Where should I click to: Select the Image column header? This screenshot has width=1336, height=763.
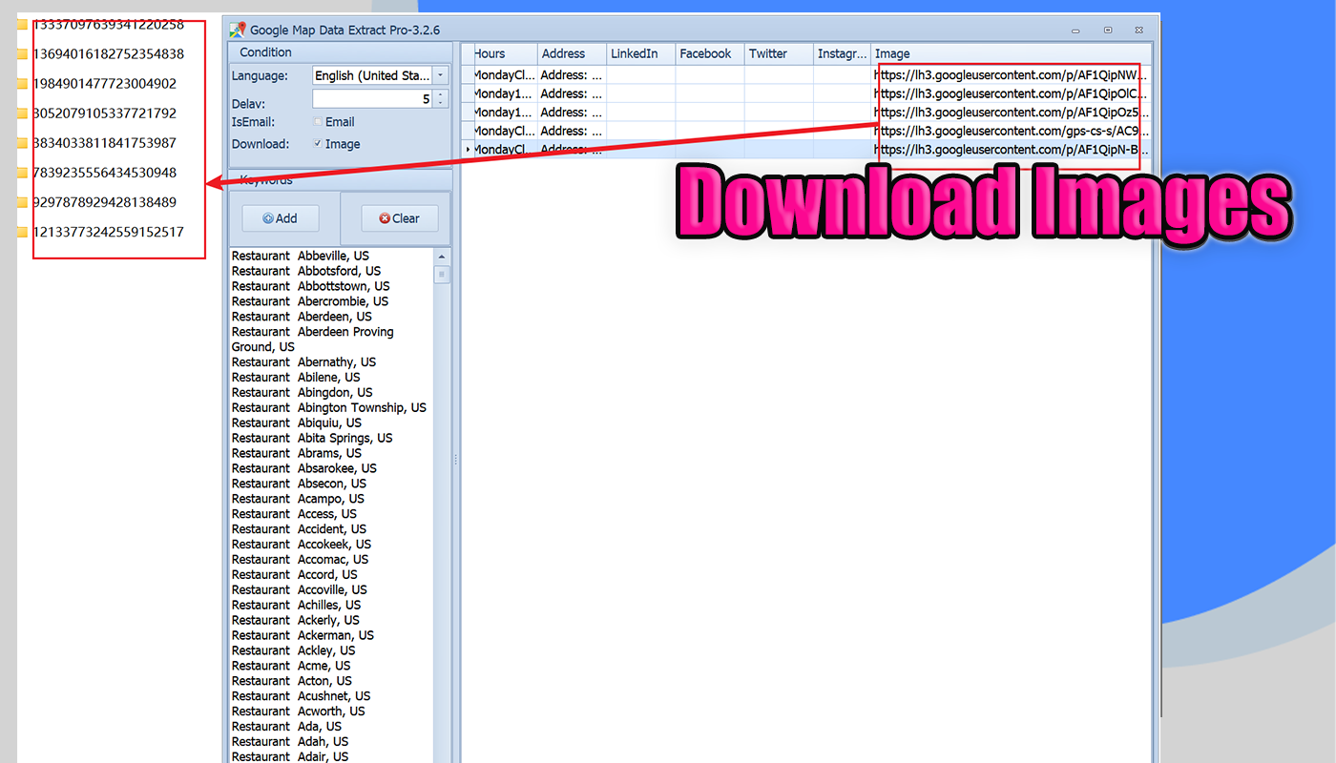pyautogui.click(x=1012, y=53)
